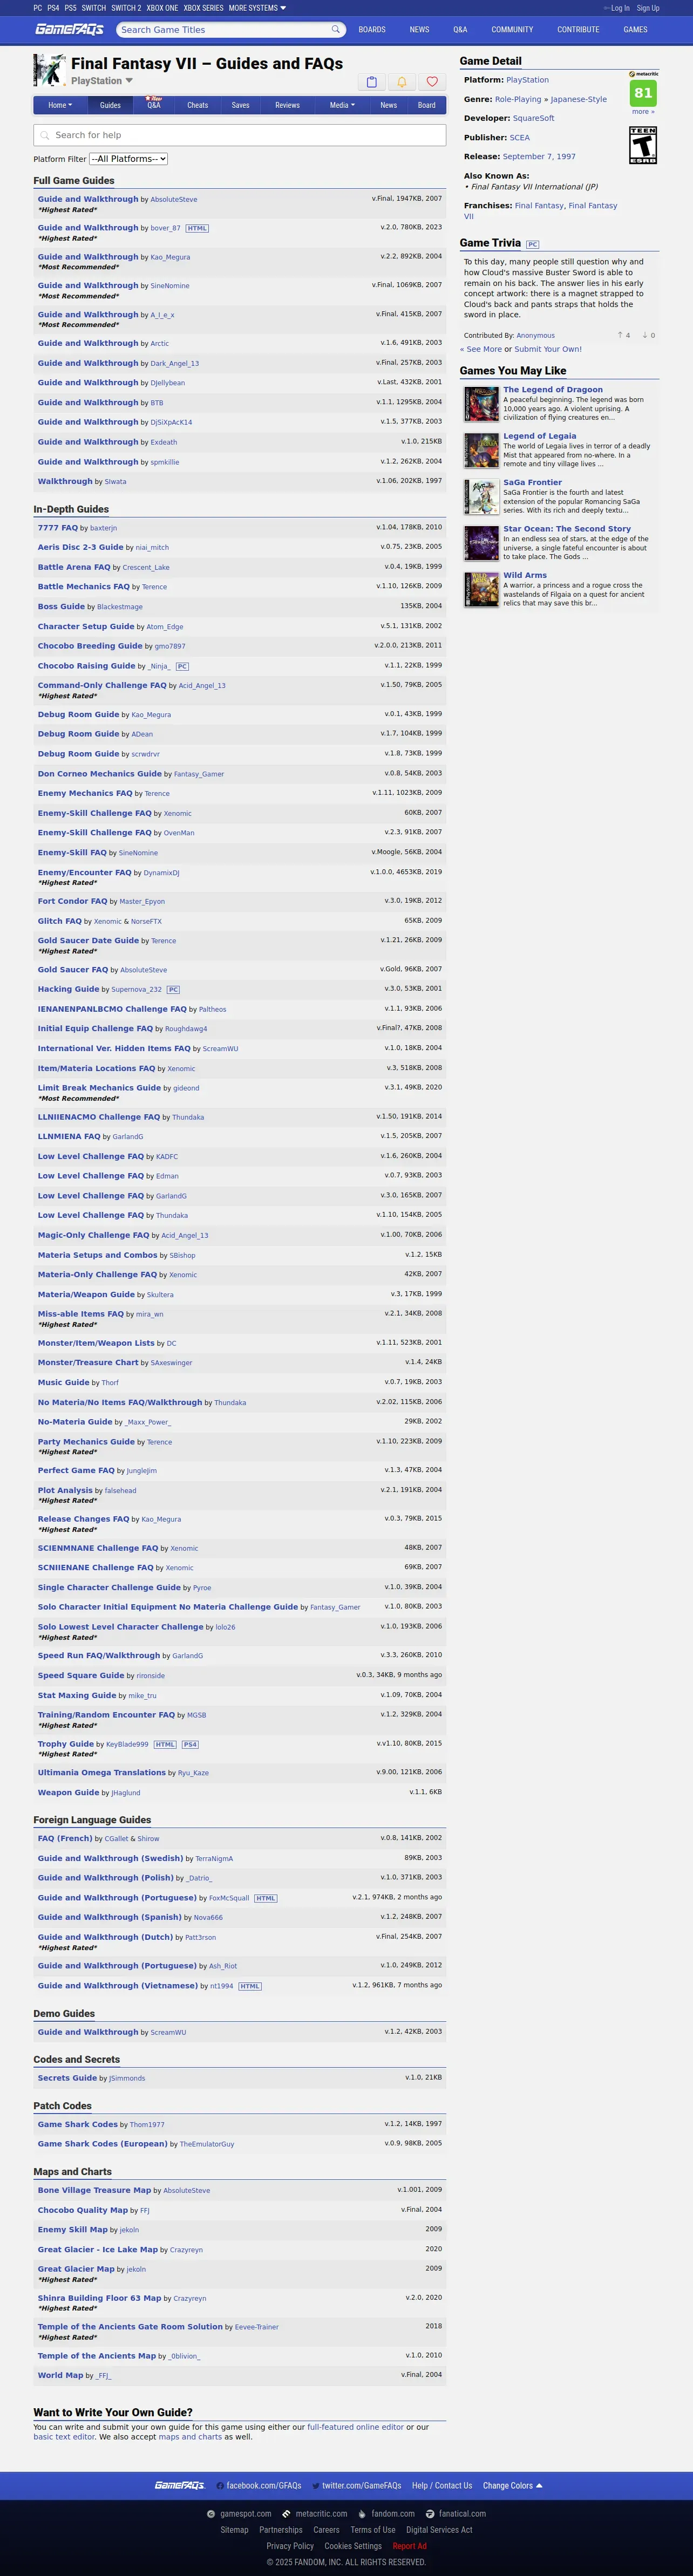Click Submit Your Own trivia link
693x2576 pixels.
pyautogui.click(x=548, y=349)
